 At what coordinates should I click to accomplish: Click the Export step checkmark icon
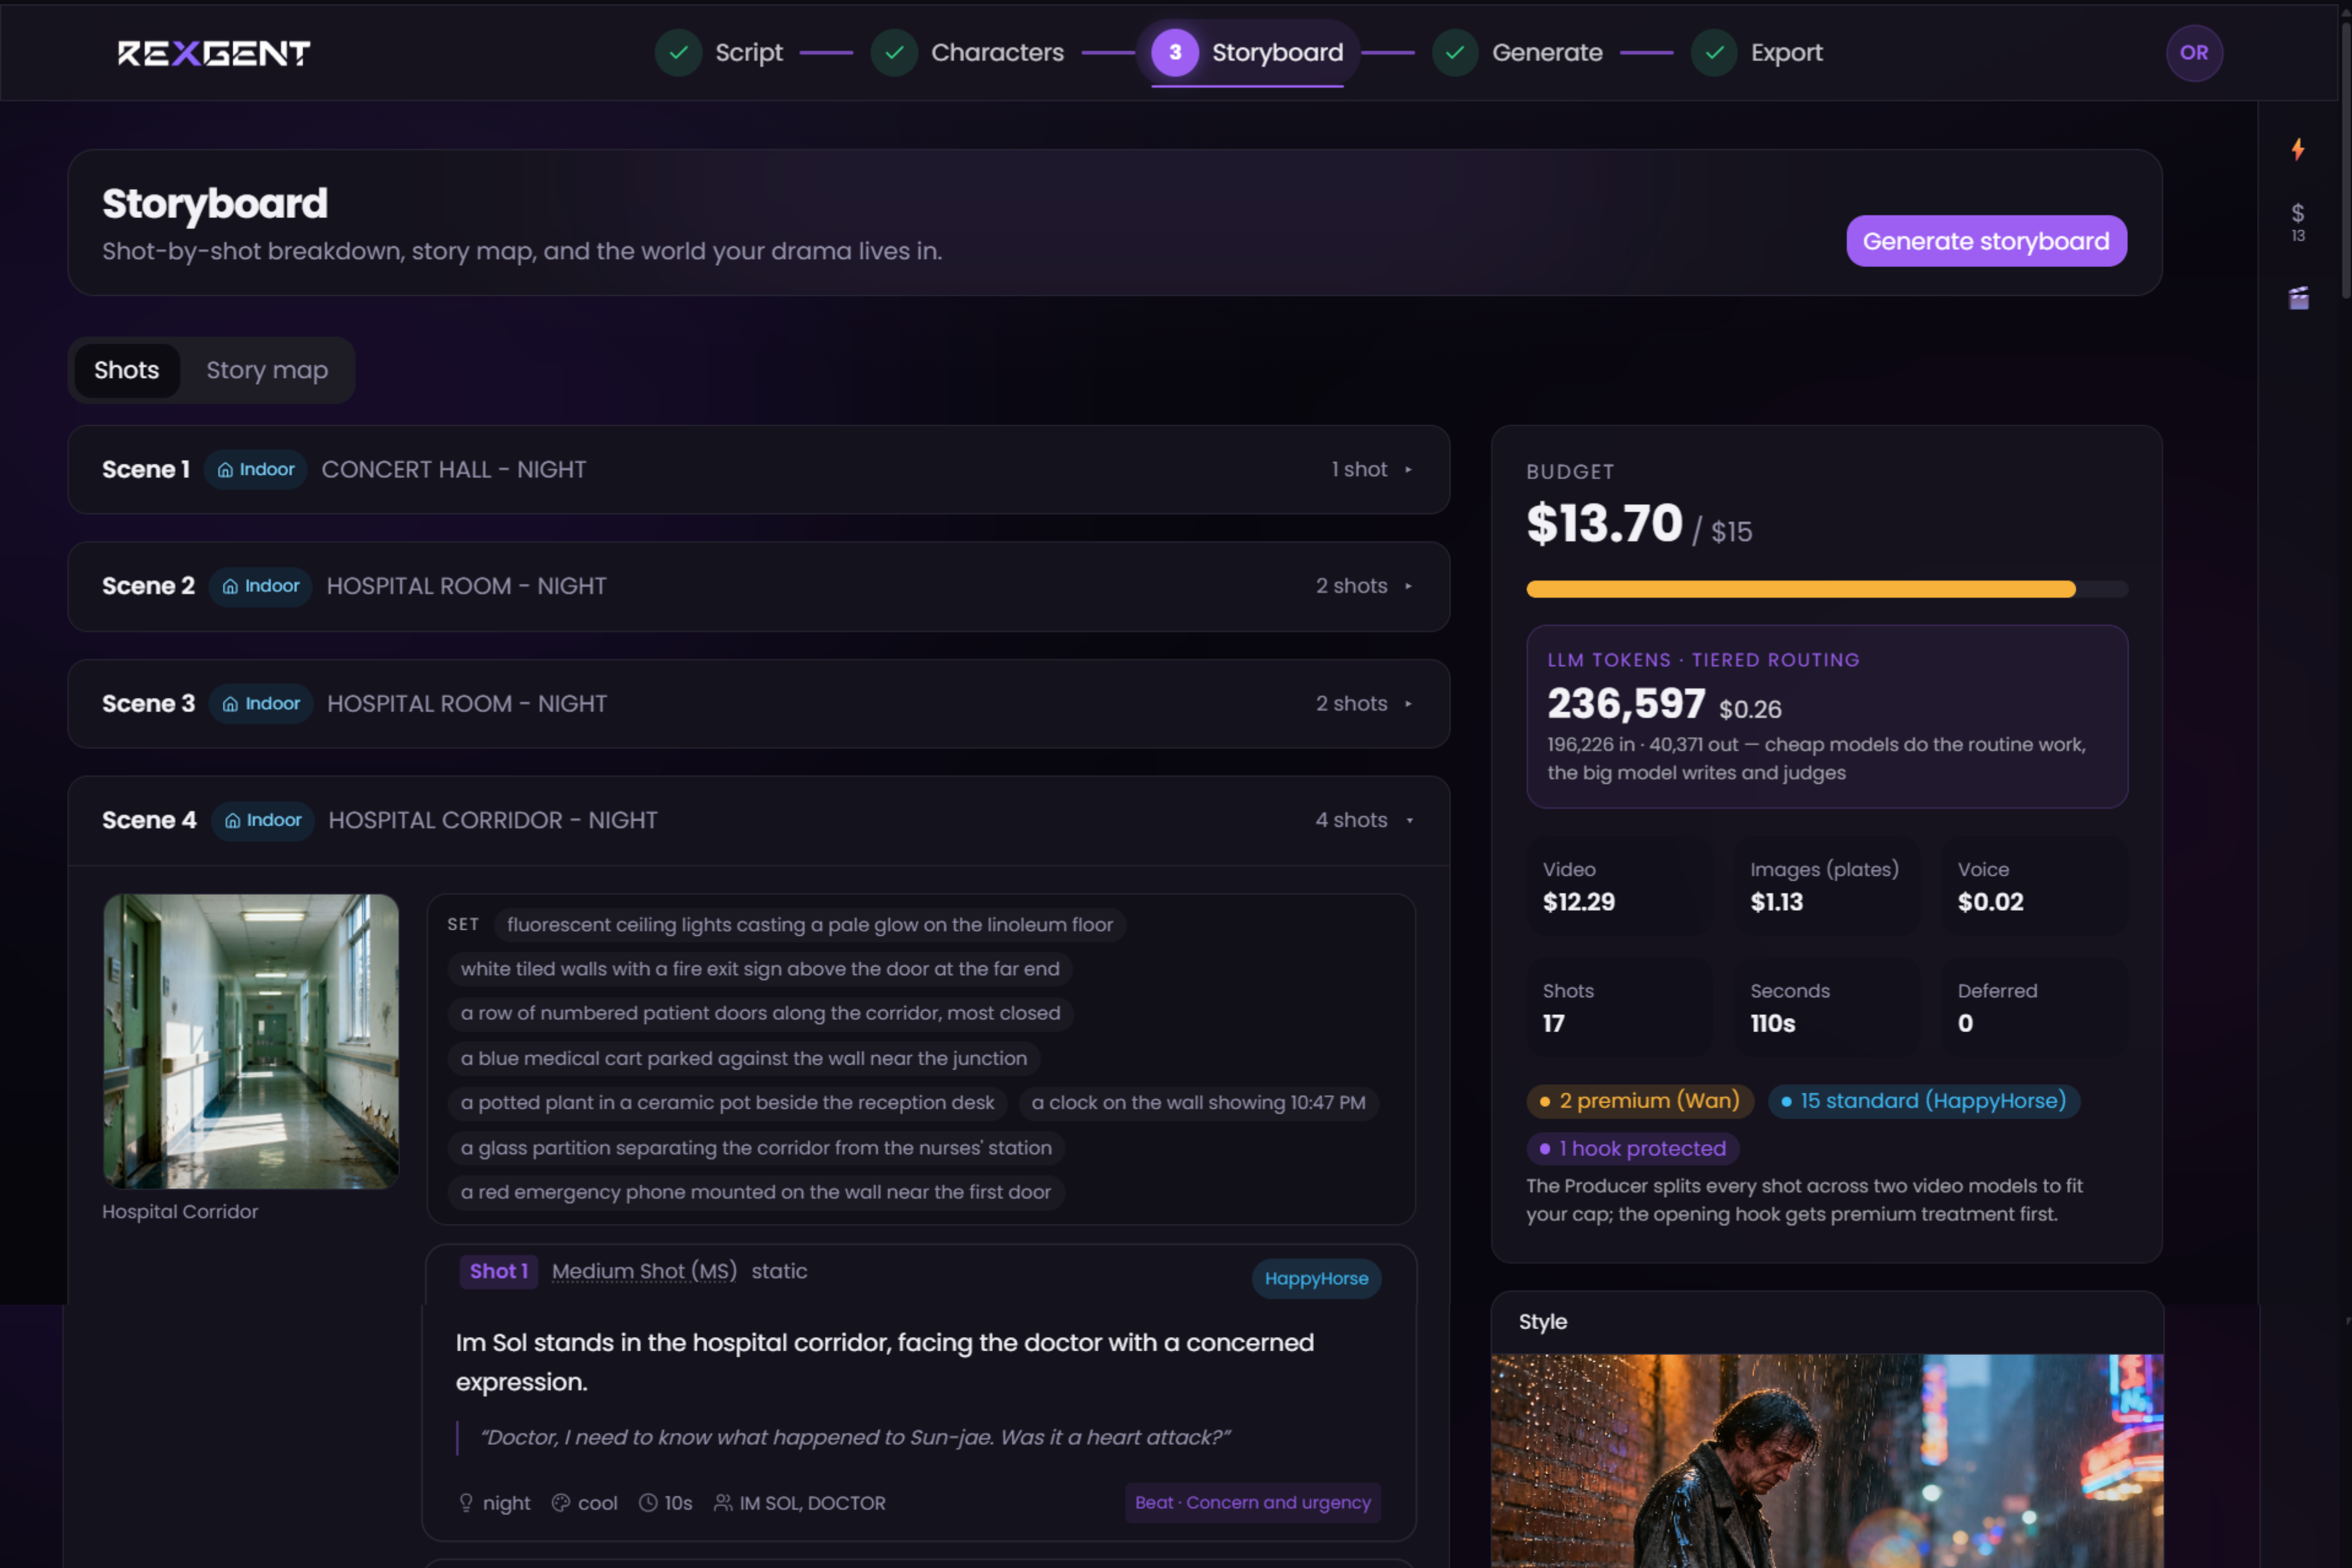pos(1714,53)
